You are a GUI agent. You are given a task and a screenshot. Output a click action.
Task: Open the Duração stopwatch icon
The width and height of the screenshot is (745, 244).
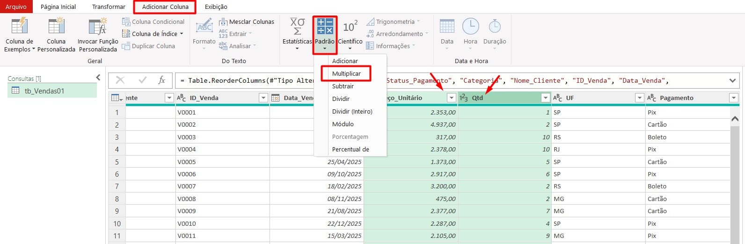pyautogui.click(x=495, y=27)
